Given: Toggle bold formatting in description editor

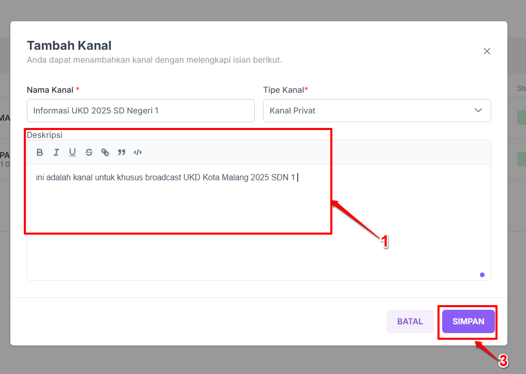Looking at the screenshot, I should (39, 152).
